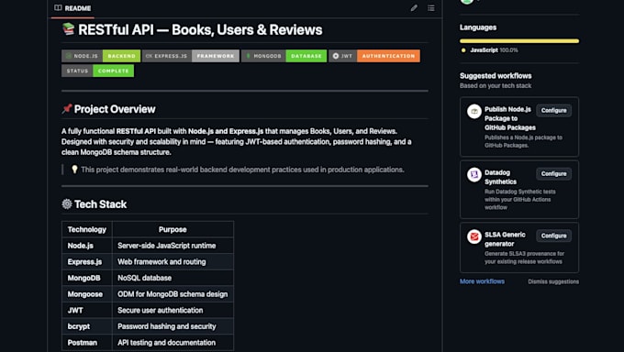Click the MongoDB table cell

(87, 278)
